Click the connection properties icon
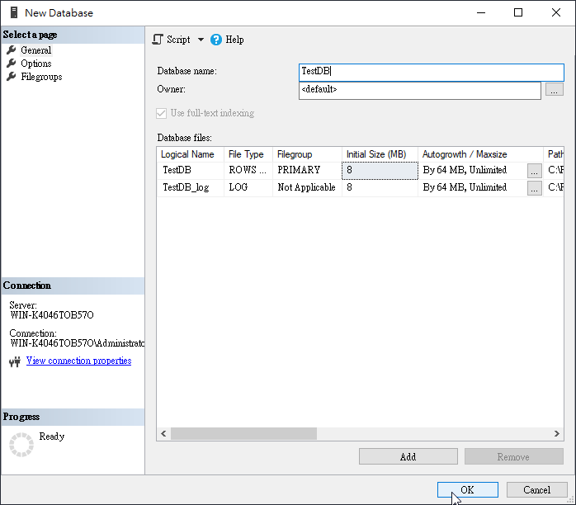This screenshot has height=505, width=576. [x=15, y=361]
